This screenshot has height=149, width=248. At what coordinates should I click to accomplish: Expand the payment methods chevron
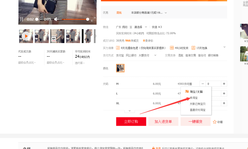coord(155,55)
